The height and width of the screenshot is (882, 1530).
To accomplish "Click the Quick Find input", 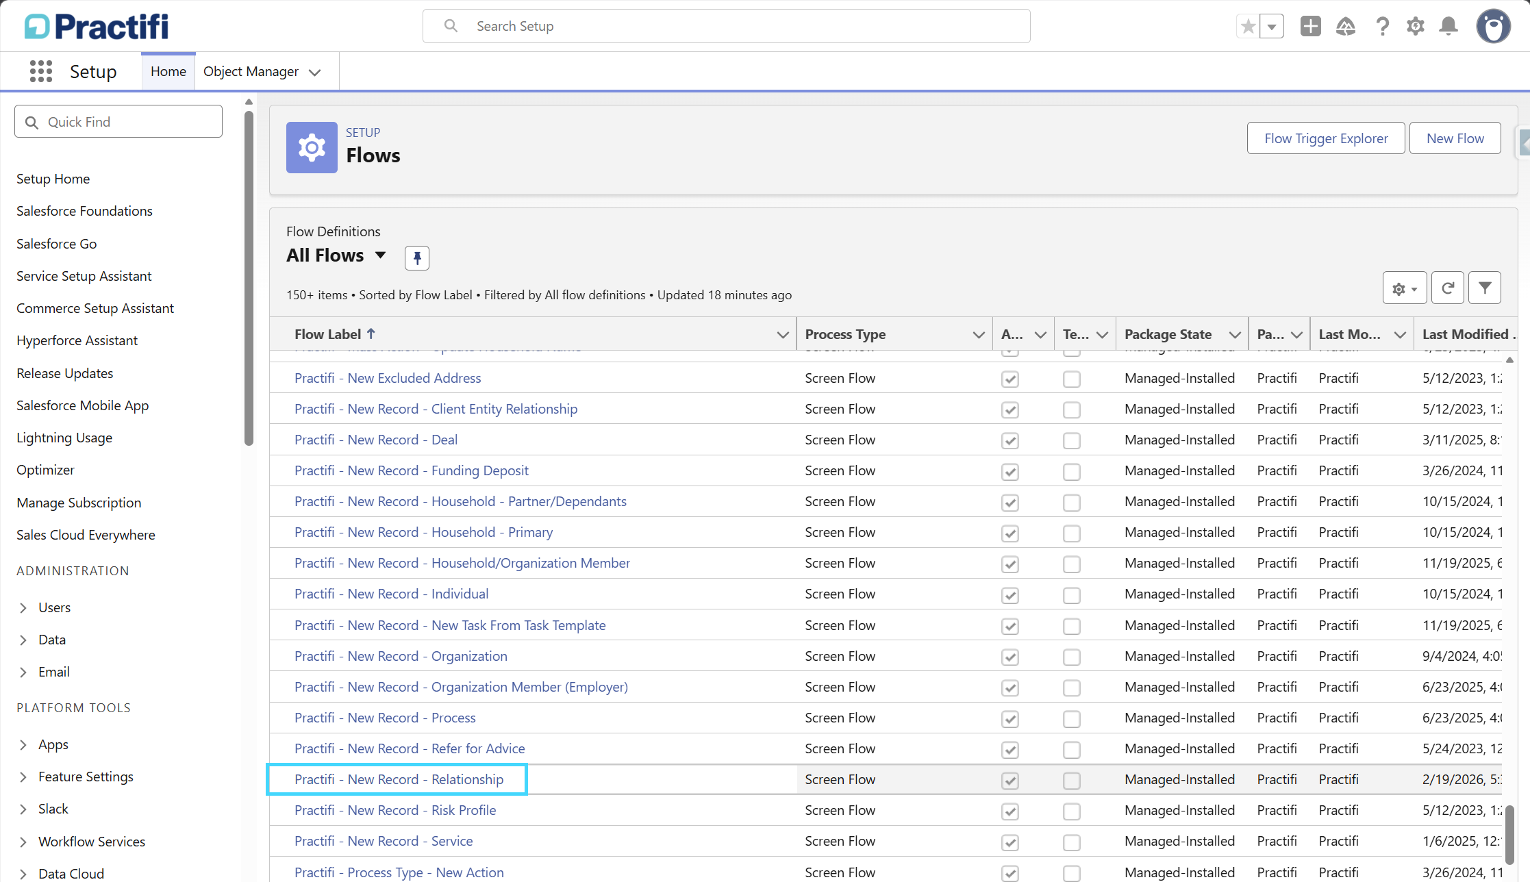I will (118, 121).
